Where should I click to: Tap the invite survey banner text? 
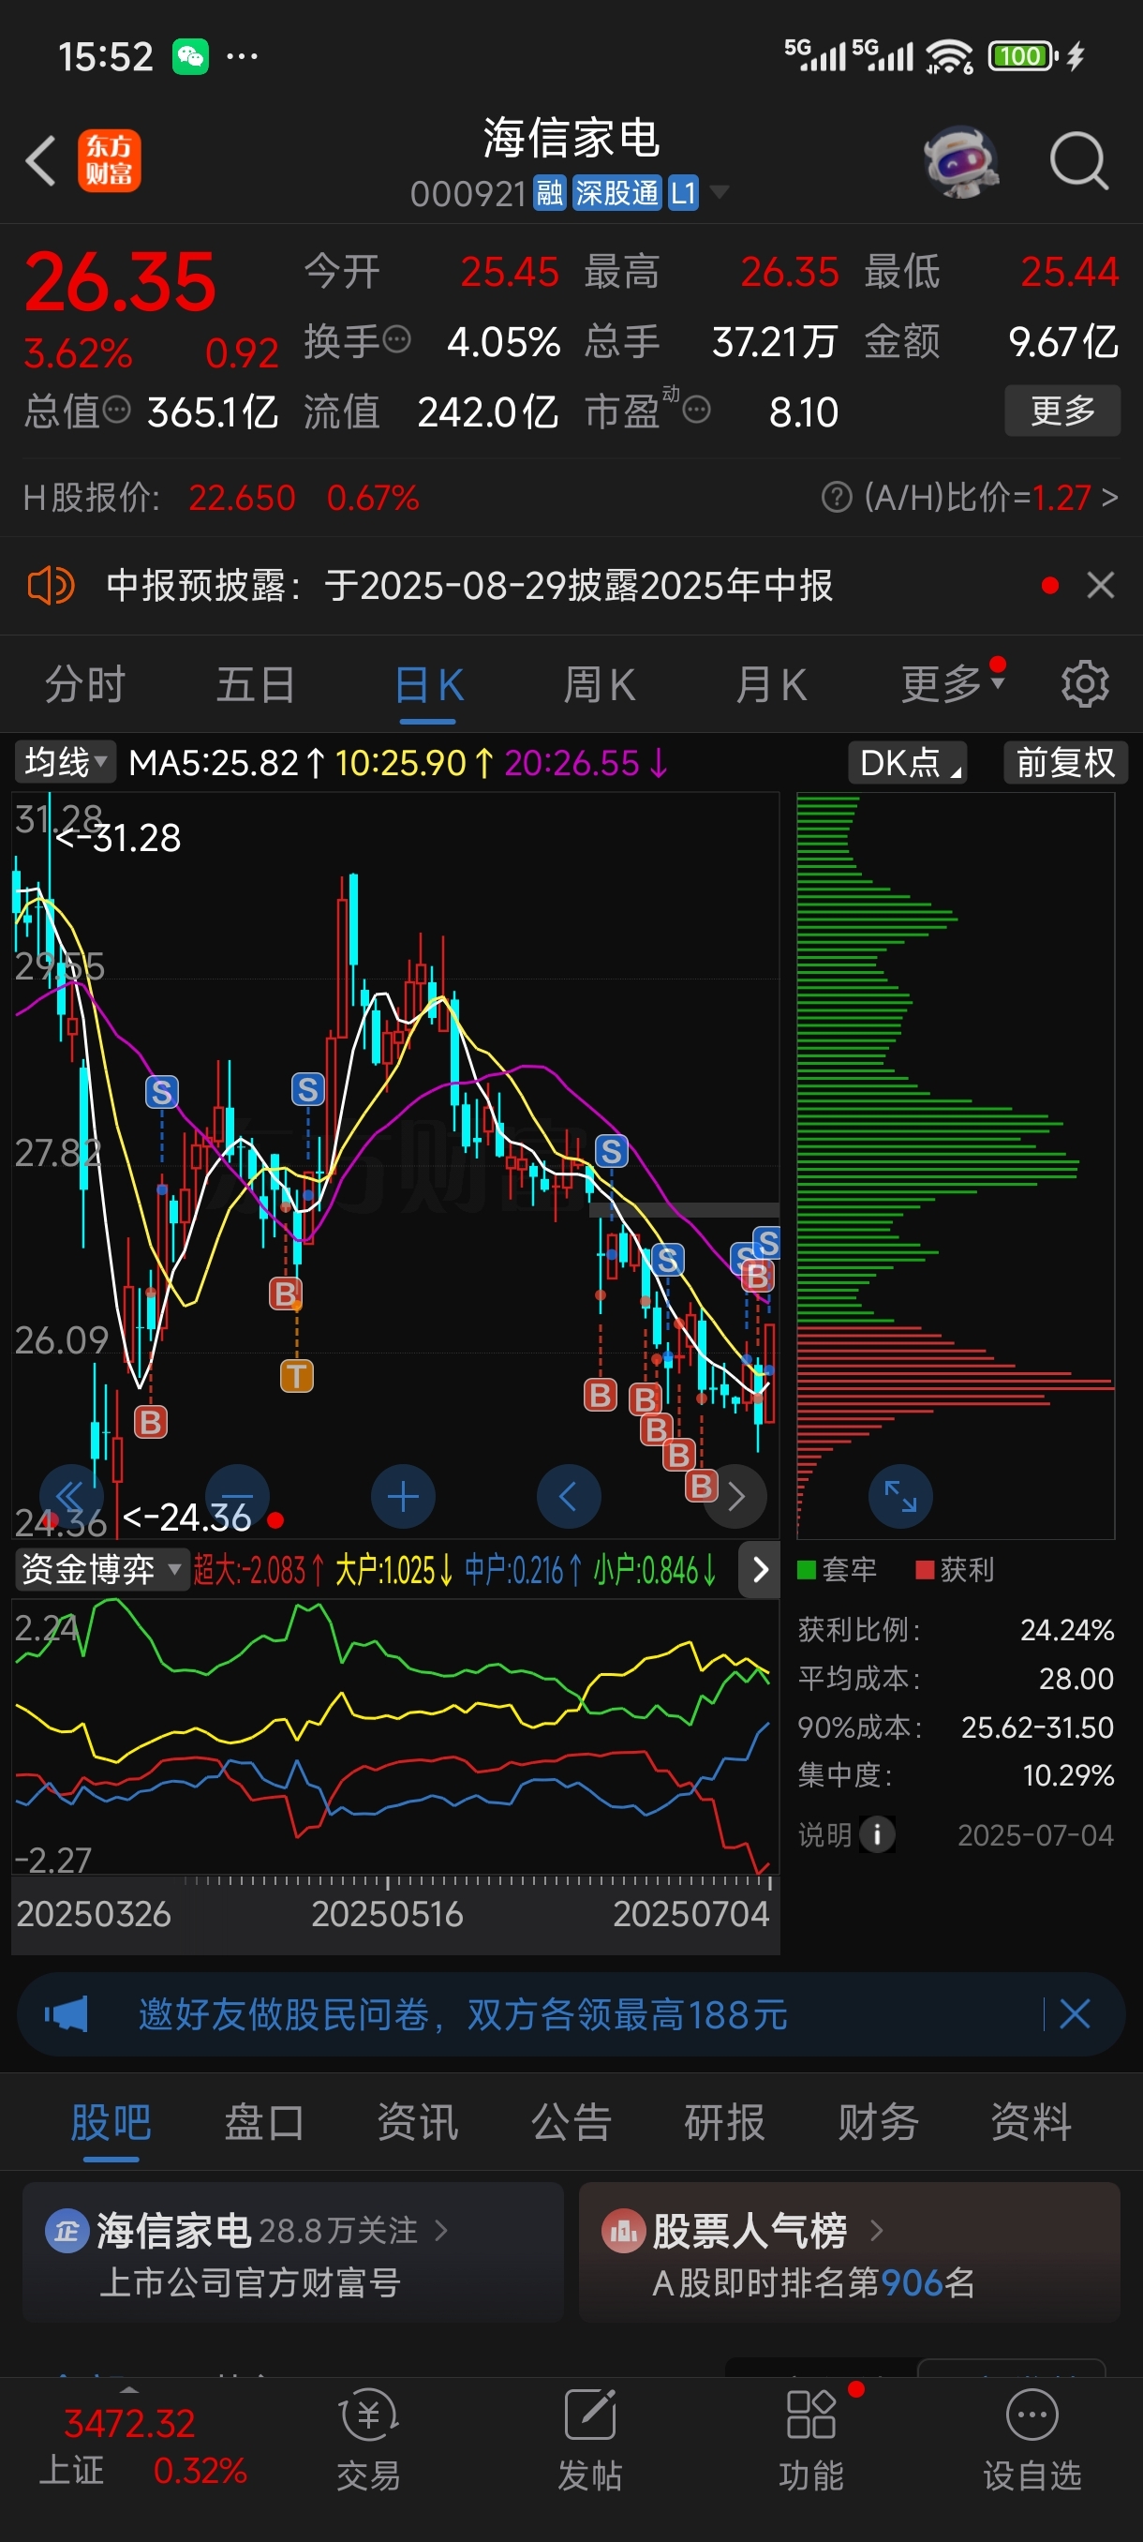[x=463, y=2014]
